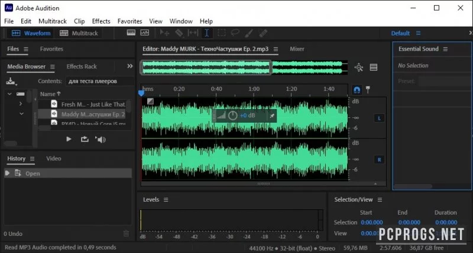Sort file list by Name column

(50, 94)
